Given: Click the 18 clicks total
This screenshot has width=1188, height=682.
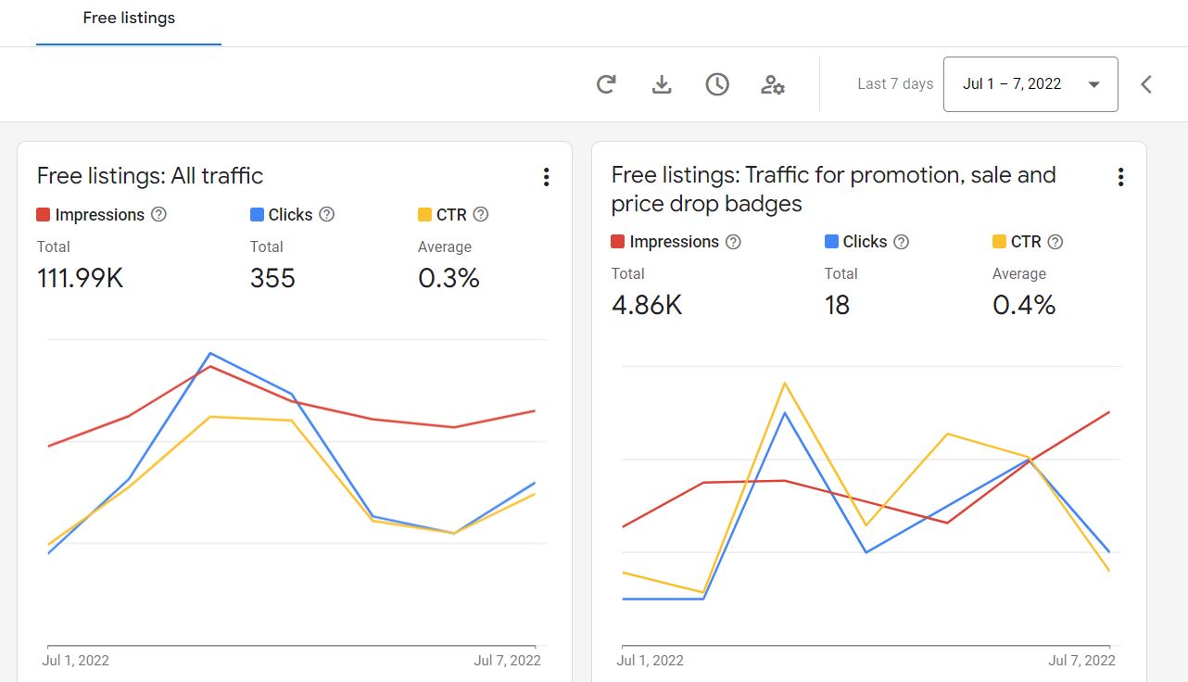Looking at the screenshot, I should [x=837, y=305].
